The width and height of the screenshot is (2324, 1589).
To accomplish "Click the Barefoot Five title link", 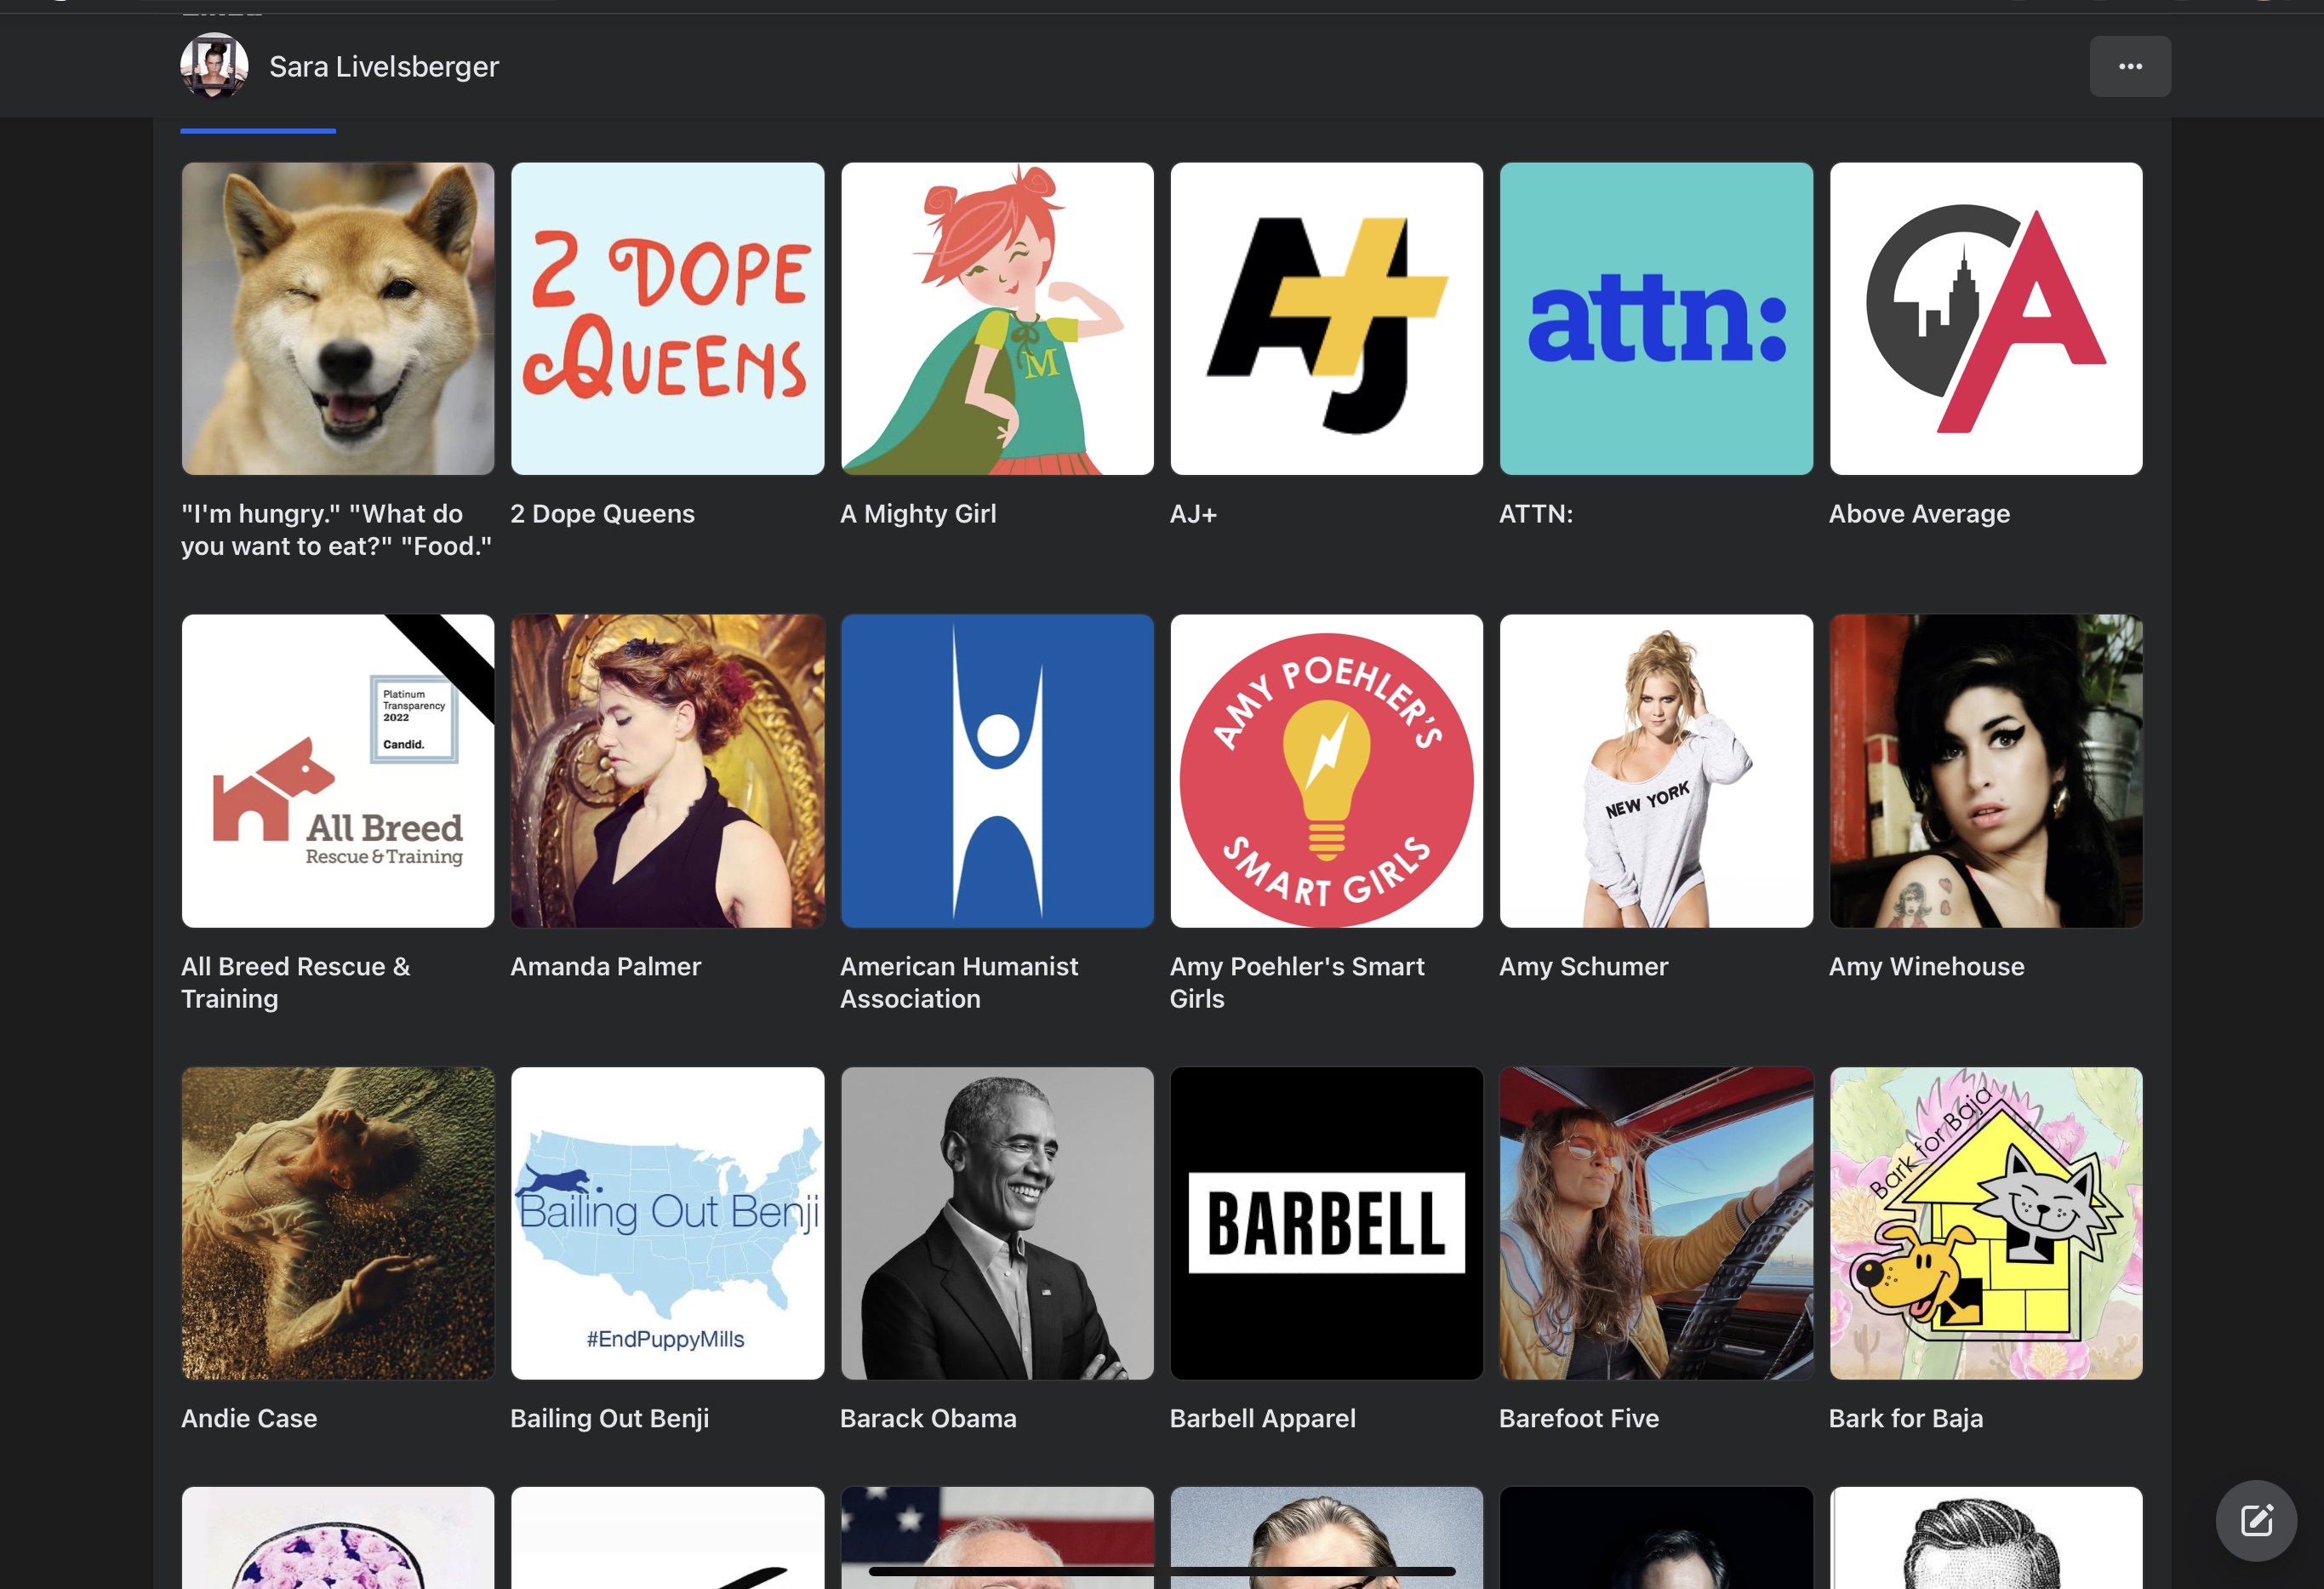I will [x=1579, y=1418].
